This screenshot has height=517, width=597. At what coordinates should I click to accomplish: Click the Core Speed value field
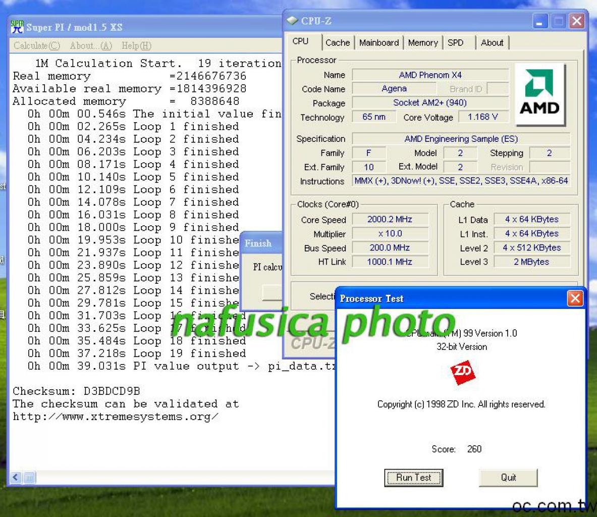(x=390, y=219)
